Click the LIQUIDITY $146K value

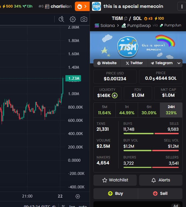click(x=104, y=95)
